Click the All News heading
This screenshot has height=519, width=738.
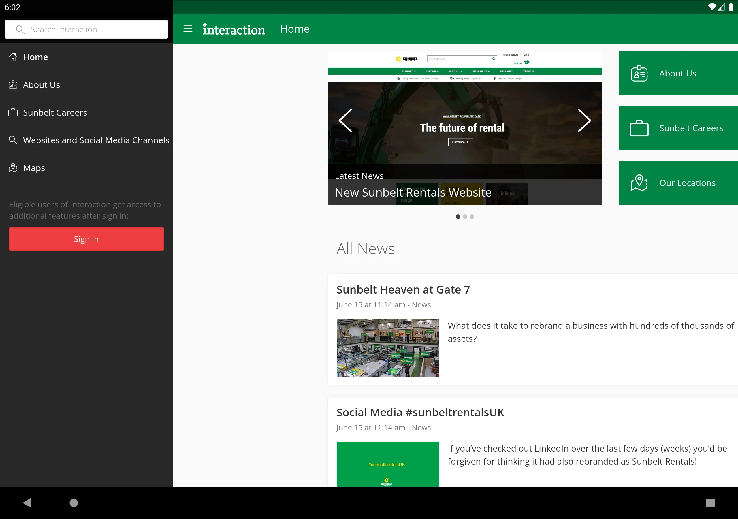pos(366,249)
